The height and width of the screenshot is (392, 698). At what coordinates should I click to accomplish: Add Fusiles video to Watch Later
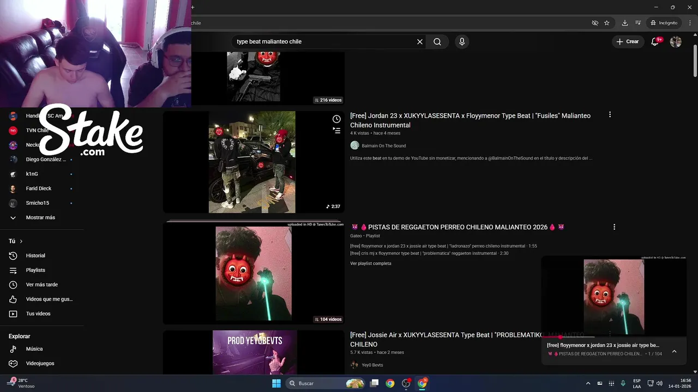(336, 119)
